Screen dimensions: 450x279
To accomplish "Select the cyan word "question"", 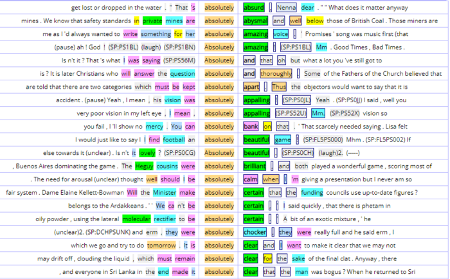I will coord(183,74).
